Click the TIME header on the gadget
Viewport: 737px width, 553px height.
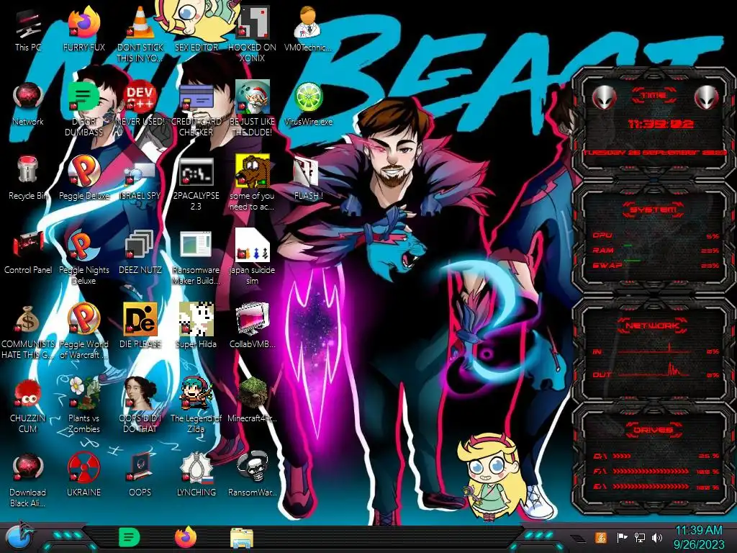654,96
